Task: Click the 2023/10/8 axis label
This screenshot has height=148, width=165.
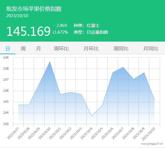Action: pyautogui.click(x=128, y=133)
